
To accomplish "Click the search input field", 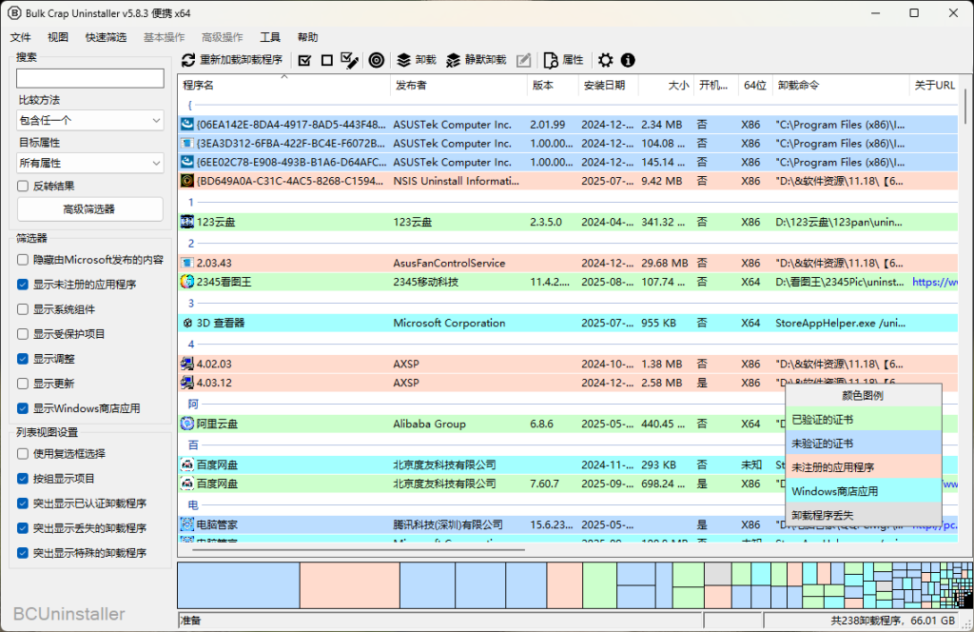I will click(x=89, y=78).
